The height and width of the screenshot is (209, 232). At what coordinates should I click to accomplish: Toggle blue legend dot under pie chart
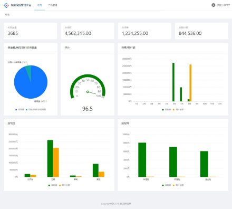[x=16, y=110]
